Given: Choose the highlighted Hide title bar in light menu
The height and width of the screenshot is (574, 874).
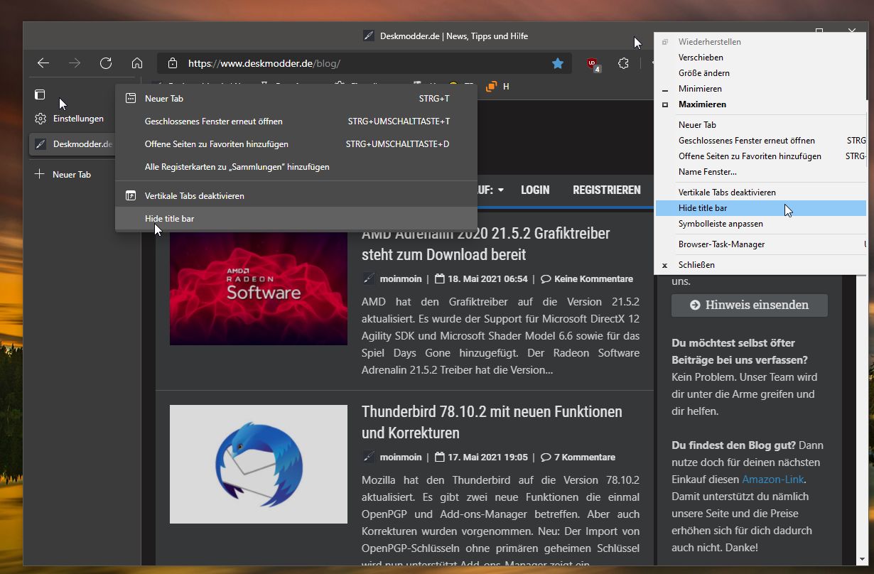Looking at the screenshot, I should (x=762, y=208).
